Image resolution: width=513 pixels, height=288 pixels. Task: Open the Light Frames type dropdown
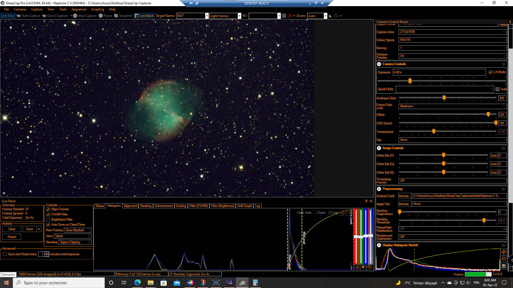pyautogui.click(x=239, y=16)
